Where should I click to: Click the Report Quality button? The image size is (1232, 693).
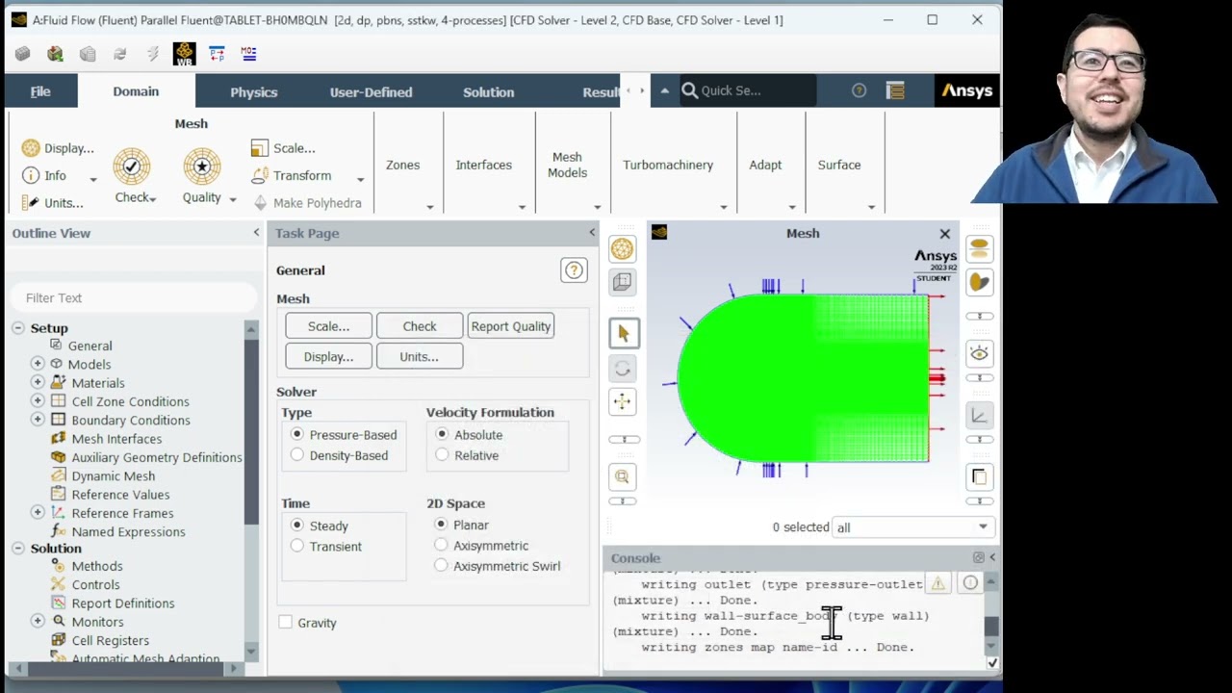tap(511, 326)
